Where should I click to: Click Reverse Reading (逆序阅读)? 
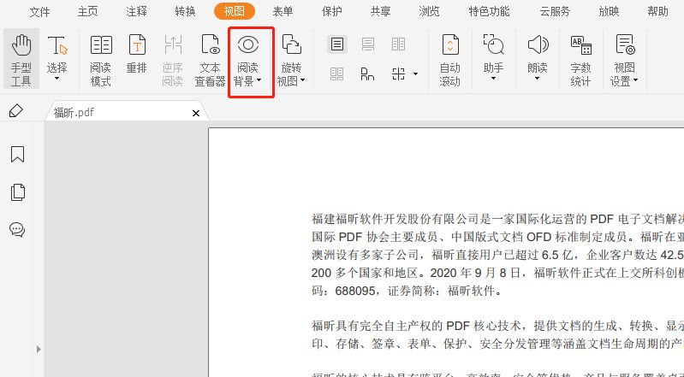click(172, 61)
